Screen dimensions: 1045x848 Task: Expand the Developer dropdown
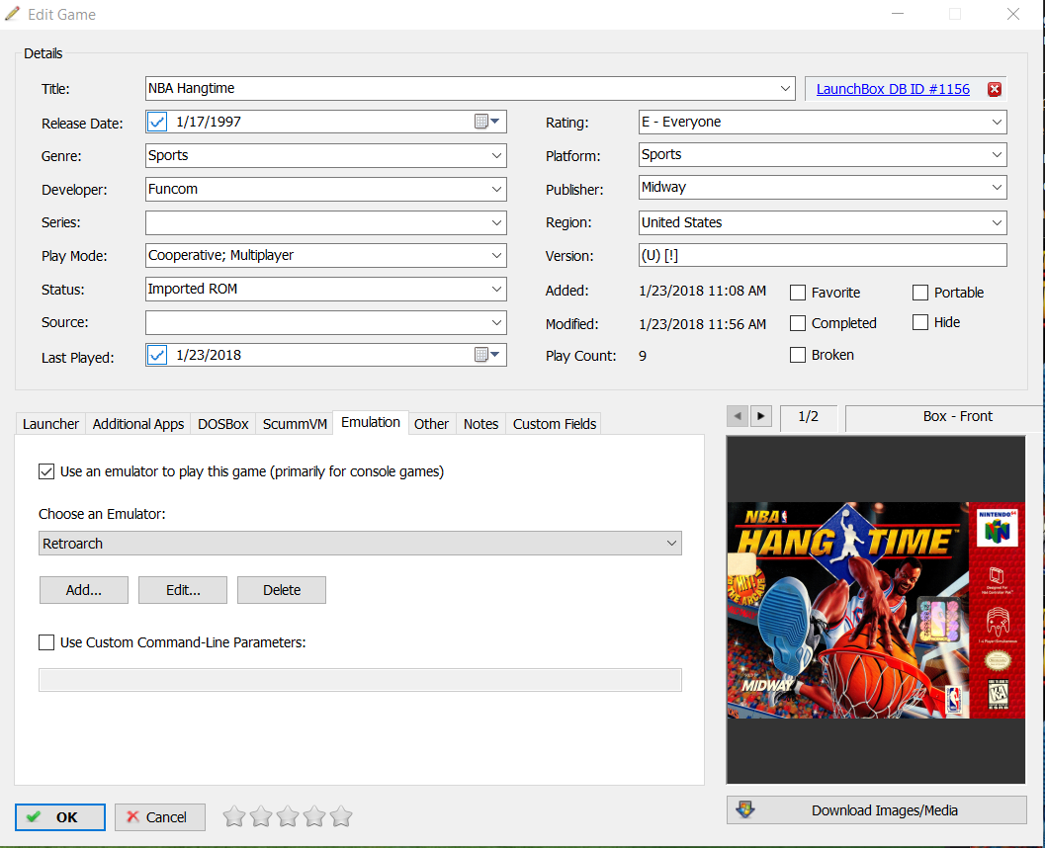[496, 189]
